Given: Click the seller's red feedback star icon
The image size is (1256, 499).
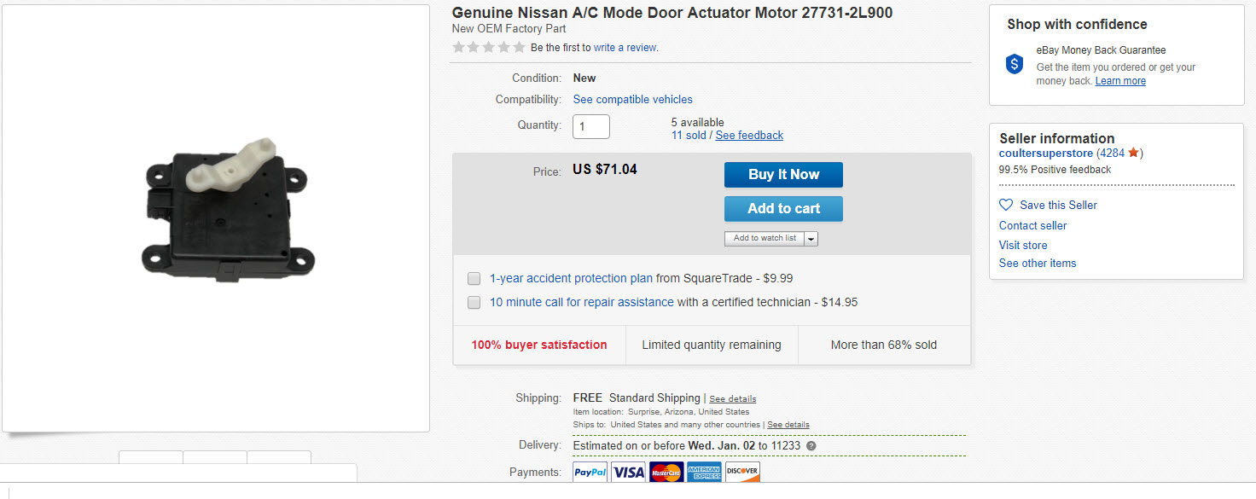Looking at the screenshot, I should 1133,154.
